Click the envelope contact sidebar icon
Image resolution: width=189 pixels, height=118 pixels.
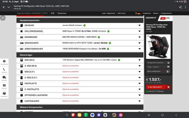[4, 86]
